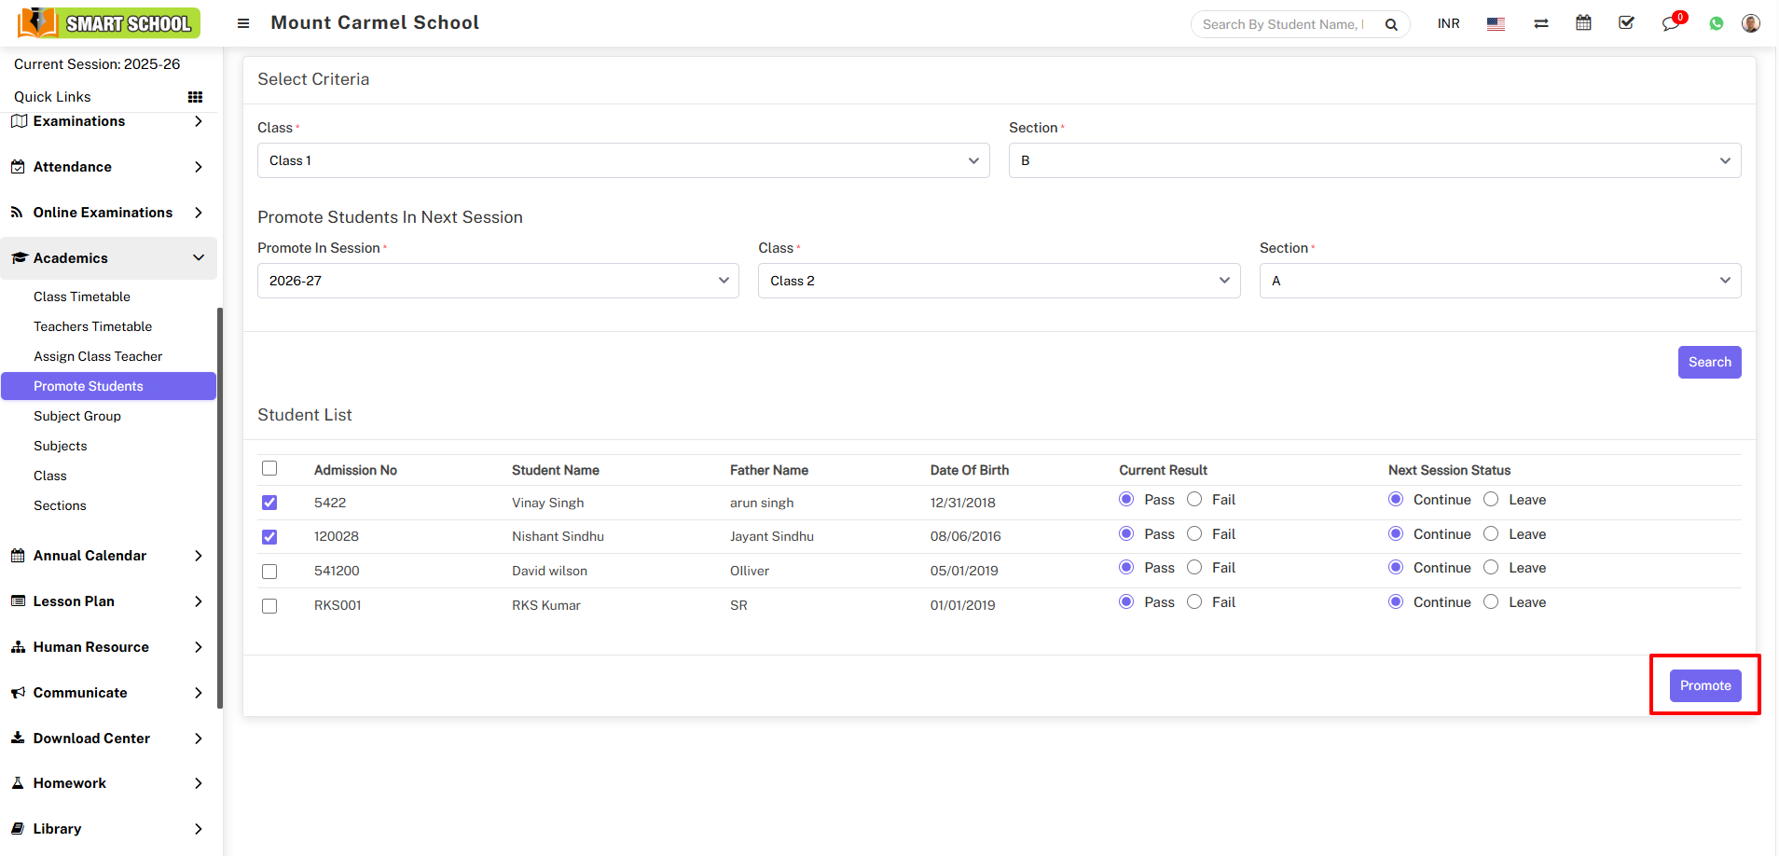Click the user profile avatar
This screenshot has height=856, width=1779.
click(1750, 23)
